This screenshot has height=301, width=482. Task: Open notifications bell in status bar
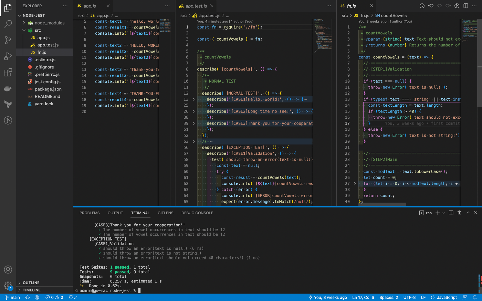(x=475, y=298)
